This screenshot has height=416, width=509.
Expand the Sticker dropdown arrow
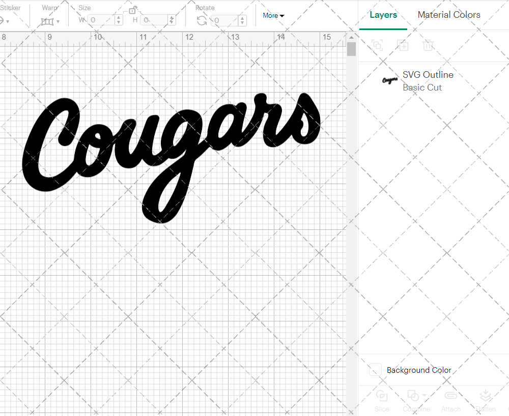click(8, 22)
